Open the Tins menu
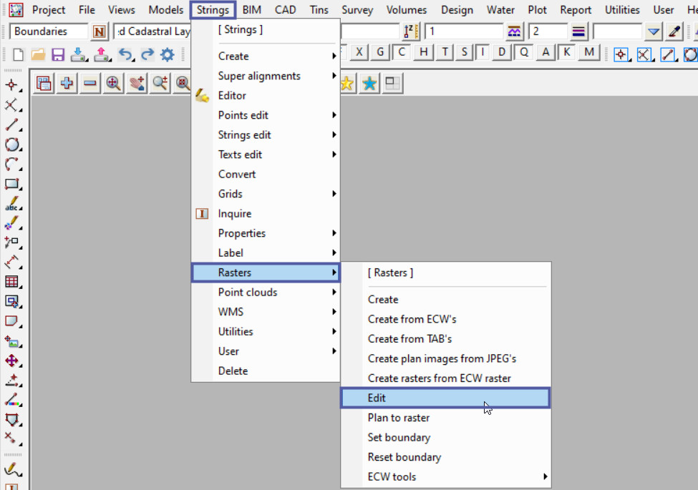698x490 pixels. pos(319,10)
